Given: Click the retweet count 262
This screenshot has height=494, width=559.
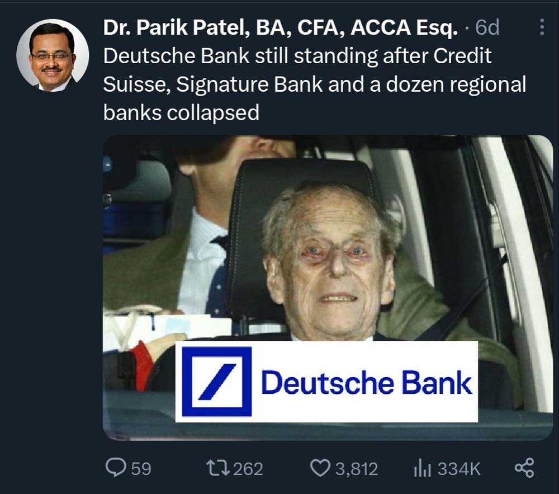Looking at the screenshot, I should 248,468.
